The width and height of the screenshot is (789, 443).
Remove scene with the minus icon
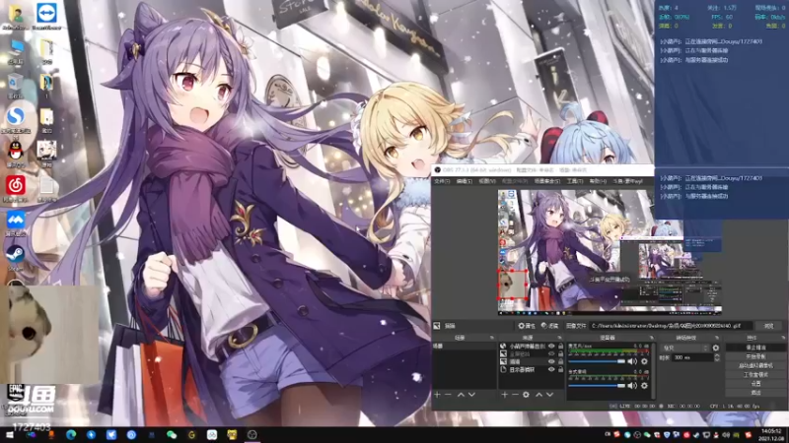[448, 395]
